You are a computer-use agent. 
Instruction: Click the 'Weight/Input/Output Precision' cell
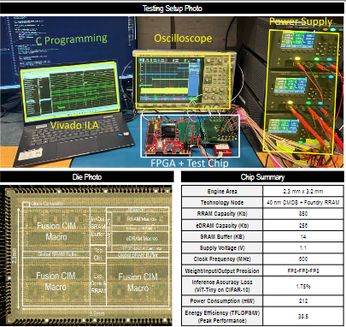(x=222, y=271)
